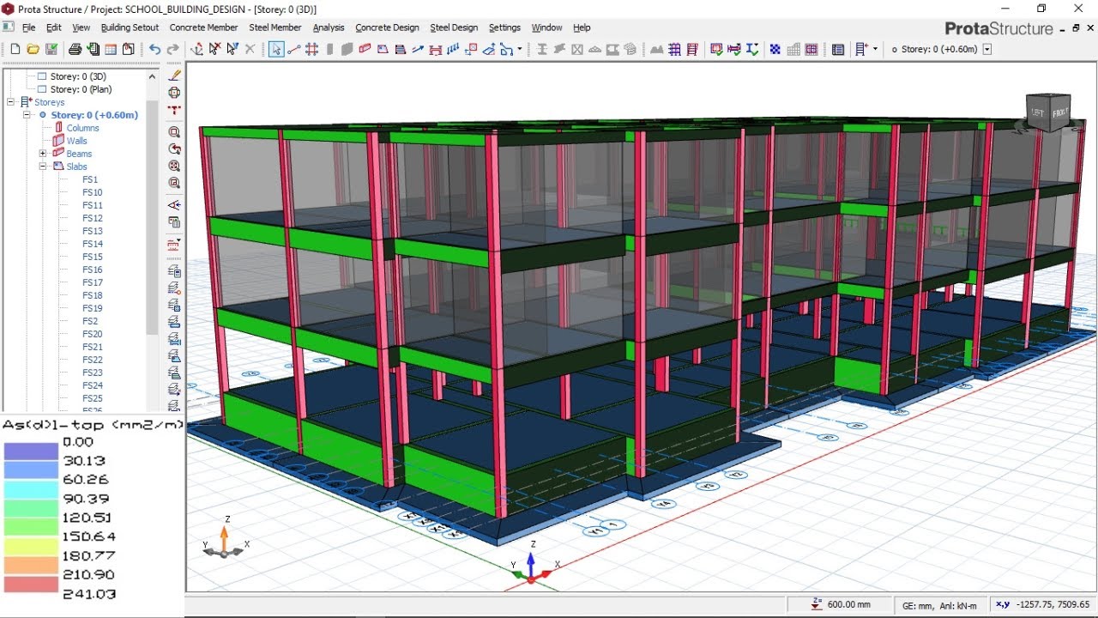This screenshot has height=618, width=1098.
Task: Pick the axis line drawing tool
Action: pos(294,49)
